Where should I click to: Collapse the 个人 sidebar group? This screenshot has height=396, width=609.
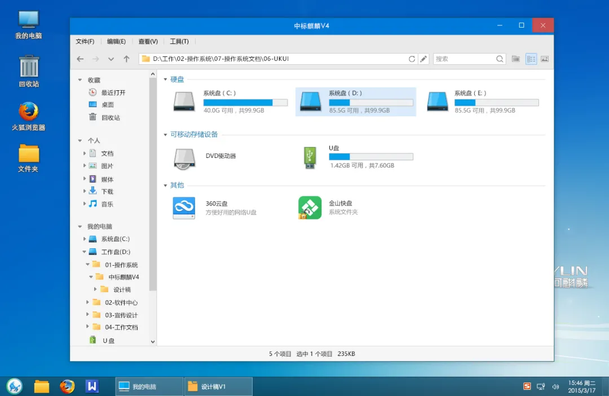click(x=80, y=140)
